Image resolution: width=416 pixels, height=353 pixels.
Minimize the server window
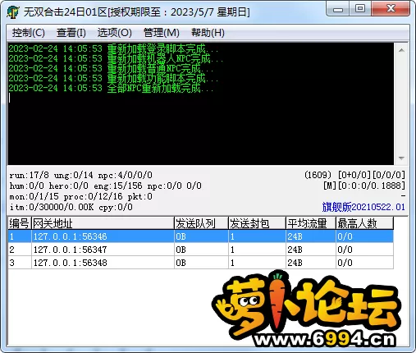338,9
